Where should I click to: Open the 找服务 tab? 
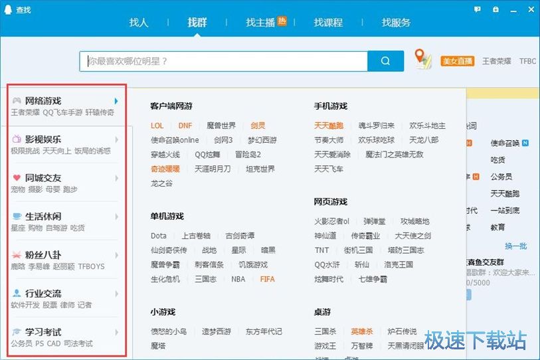396,23
